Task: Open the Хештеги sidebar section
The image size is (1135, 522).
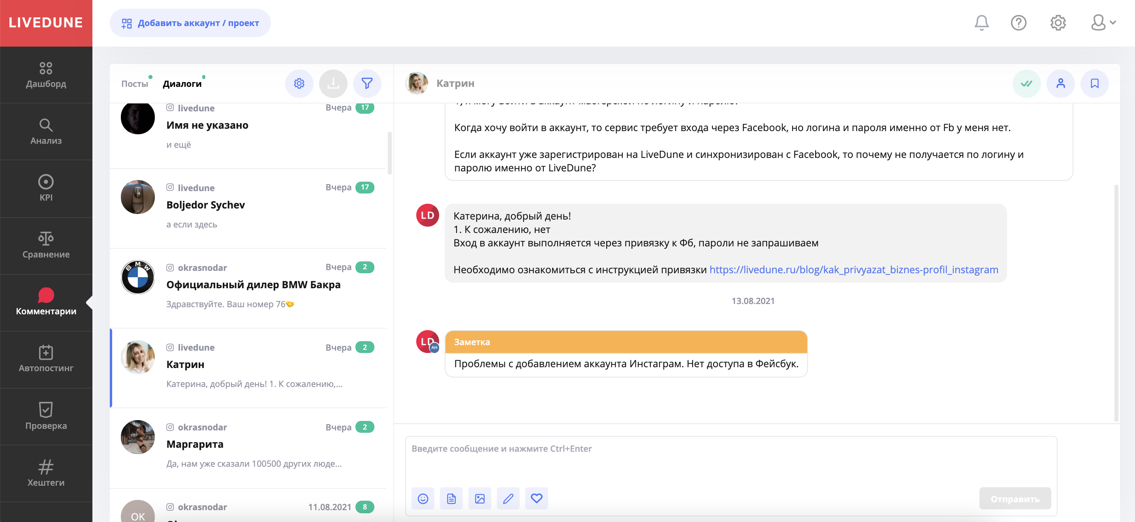Action: pyautogui.click(x=46, y=473)
